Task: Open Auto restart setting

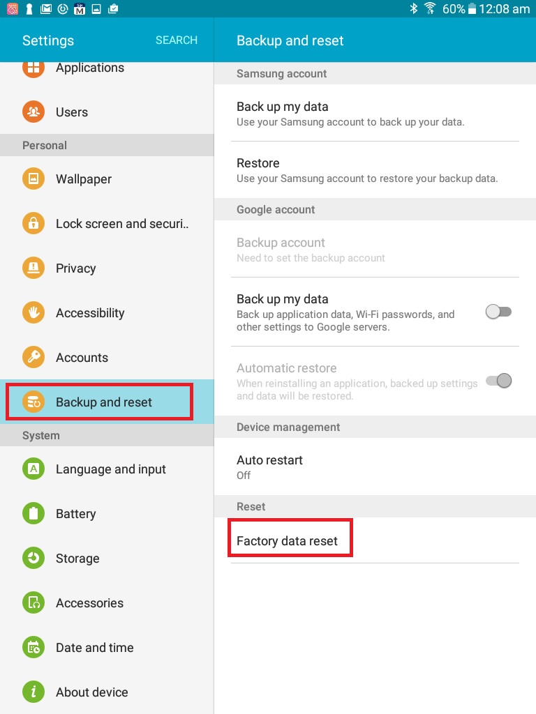Action: click(x=375, y=466)
